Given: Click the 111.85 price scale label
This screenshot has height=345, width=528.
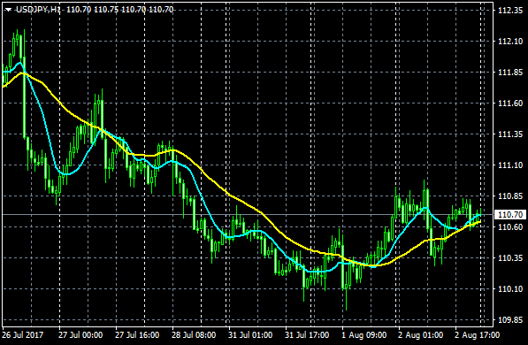Looking at the screenshot, I should point(510,73).
